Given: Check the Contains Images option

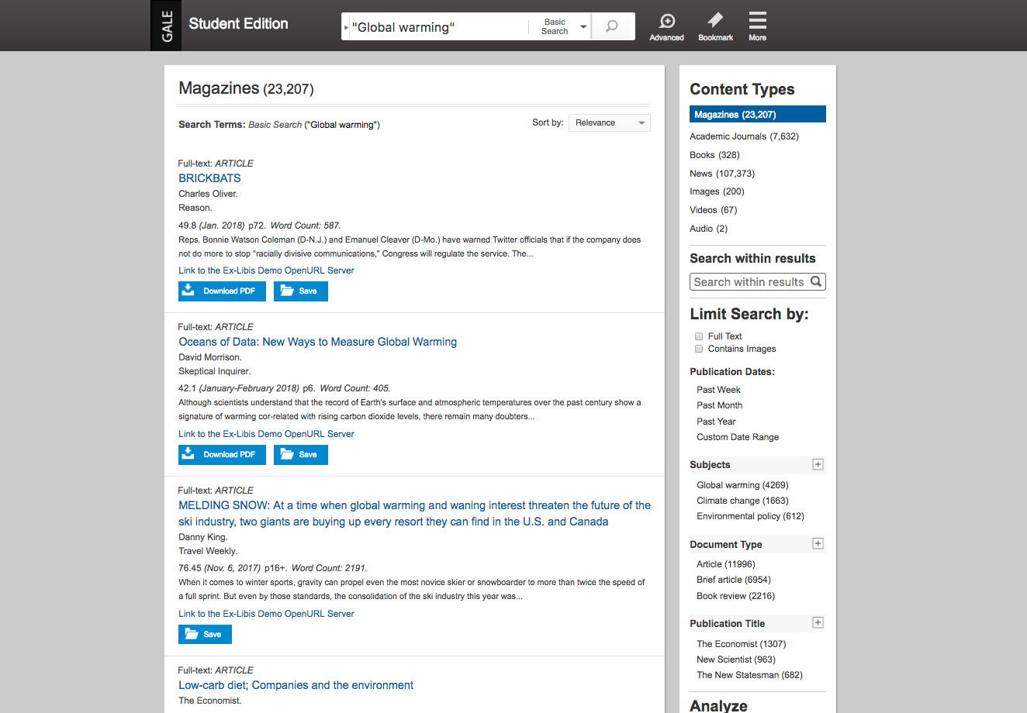Looking at the screenshot, I should click(x=699, y=349).
